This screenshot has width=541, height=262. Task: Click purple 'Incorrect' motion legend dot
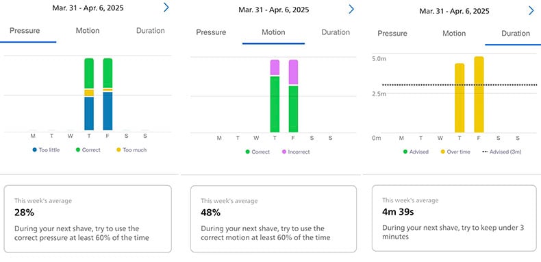click(284, 152)
